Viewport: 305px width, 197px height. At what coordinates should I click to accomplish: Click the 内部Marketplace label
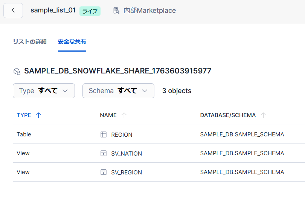[149, 11]
